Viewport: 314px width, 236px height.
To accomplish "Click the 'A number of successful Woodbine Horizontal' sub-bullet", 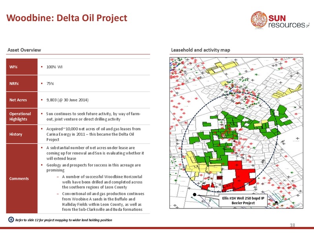I will coord(102,182).
